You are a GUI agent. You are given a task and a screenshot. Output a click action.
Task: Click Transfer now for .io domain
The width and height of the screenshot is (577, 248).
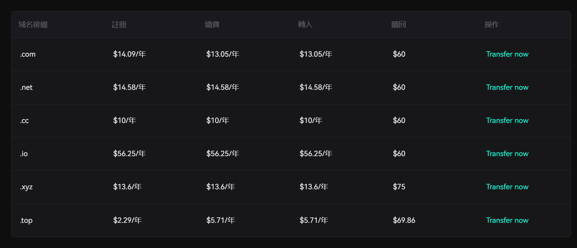(507, 154)
